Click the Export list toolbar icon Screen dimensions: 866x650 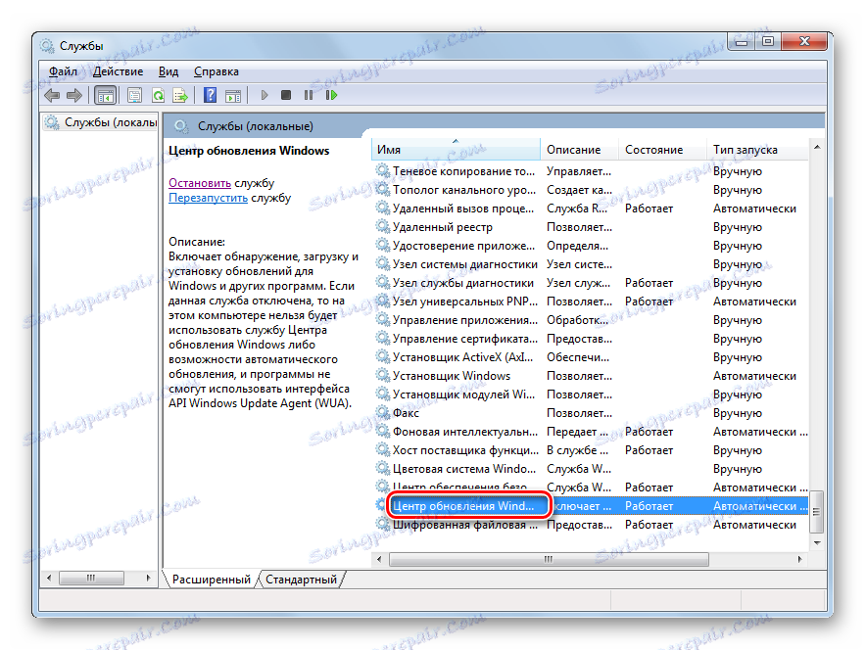pyautogui.click(x=180, y=96)
